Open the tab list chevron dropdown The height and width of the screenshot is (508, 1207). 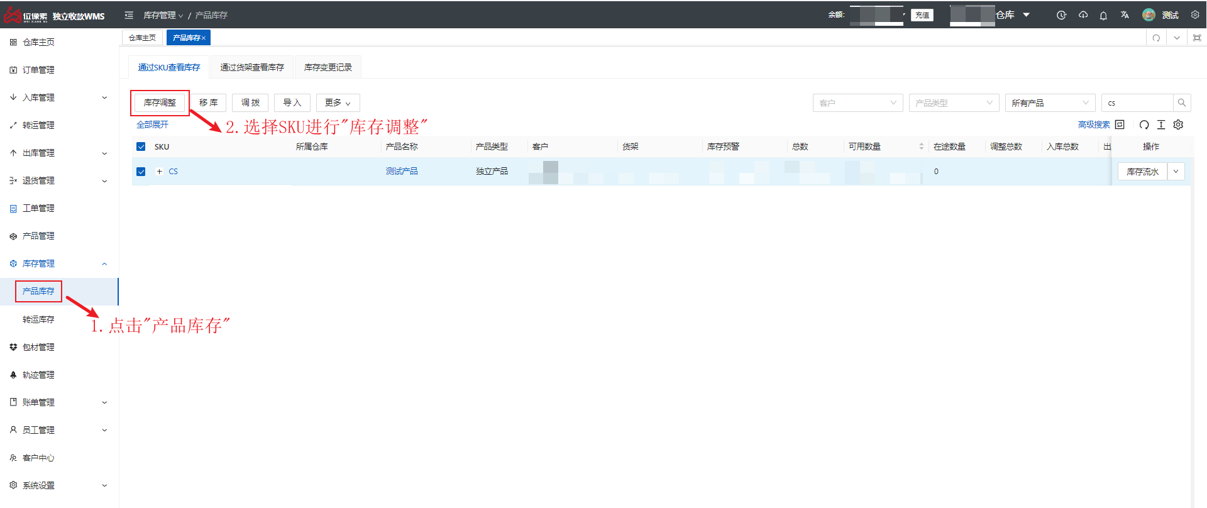(1177, 38)
